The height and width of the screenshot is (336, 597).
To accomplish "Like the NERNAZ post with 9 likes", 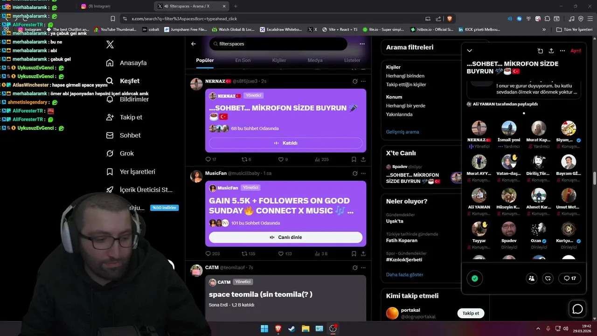I will click(x=283, y=160).
